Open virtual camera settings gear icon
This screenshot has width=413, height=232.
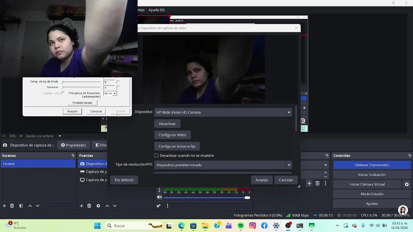click(x=407, y=184)
